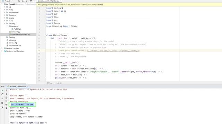Click 'class AIView(Thread):' line

click(x=58, y=35)
